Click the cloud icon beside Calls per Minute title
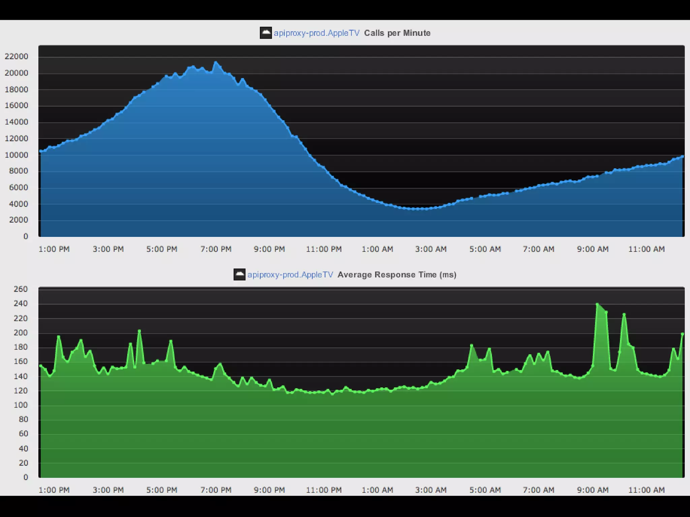690x517 pixels. 266,33
